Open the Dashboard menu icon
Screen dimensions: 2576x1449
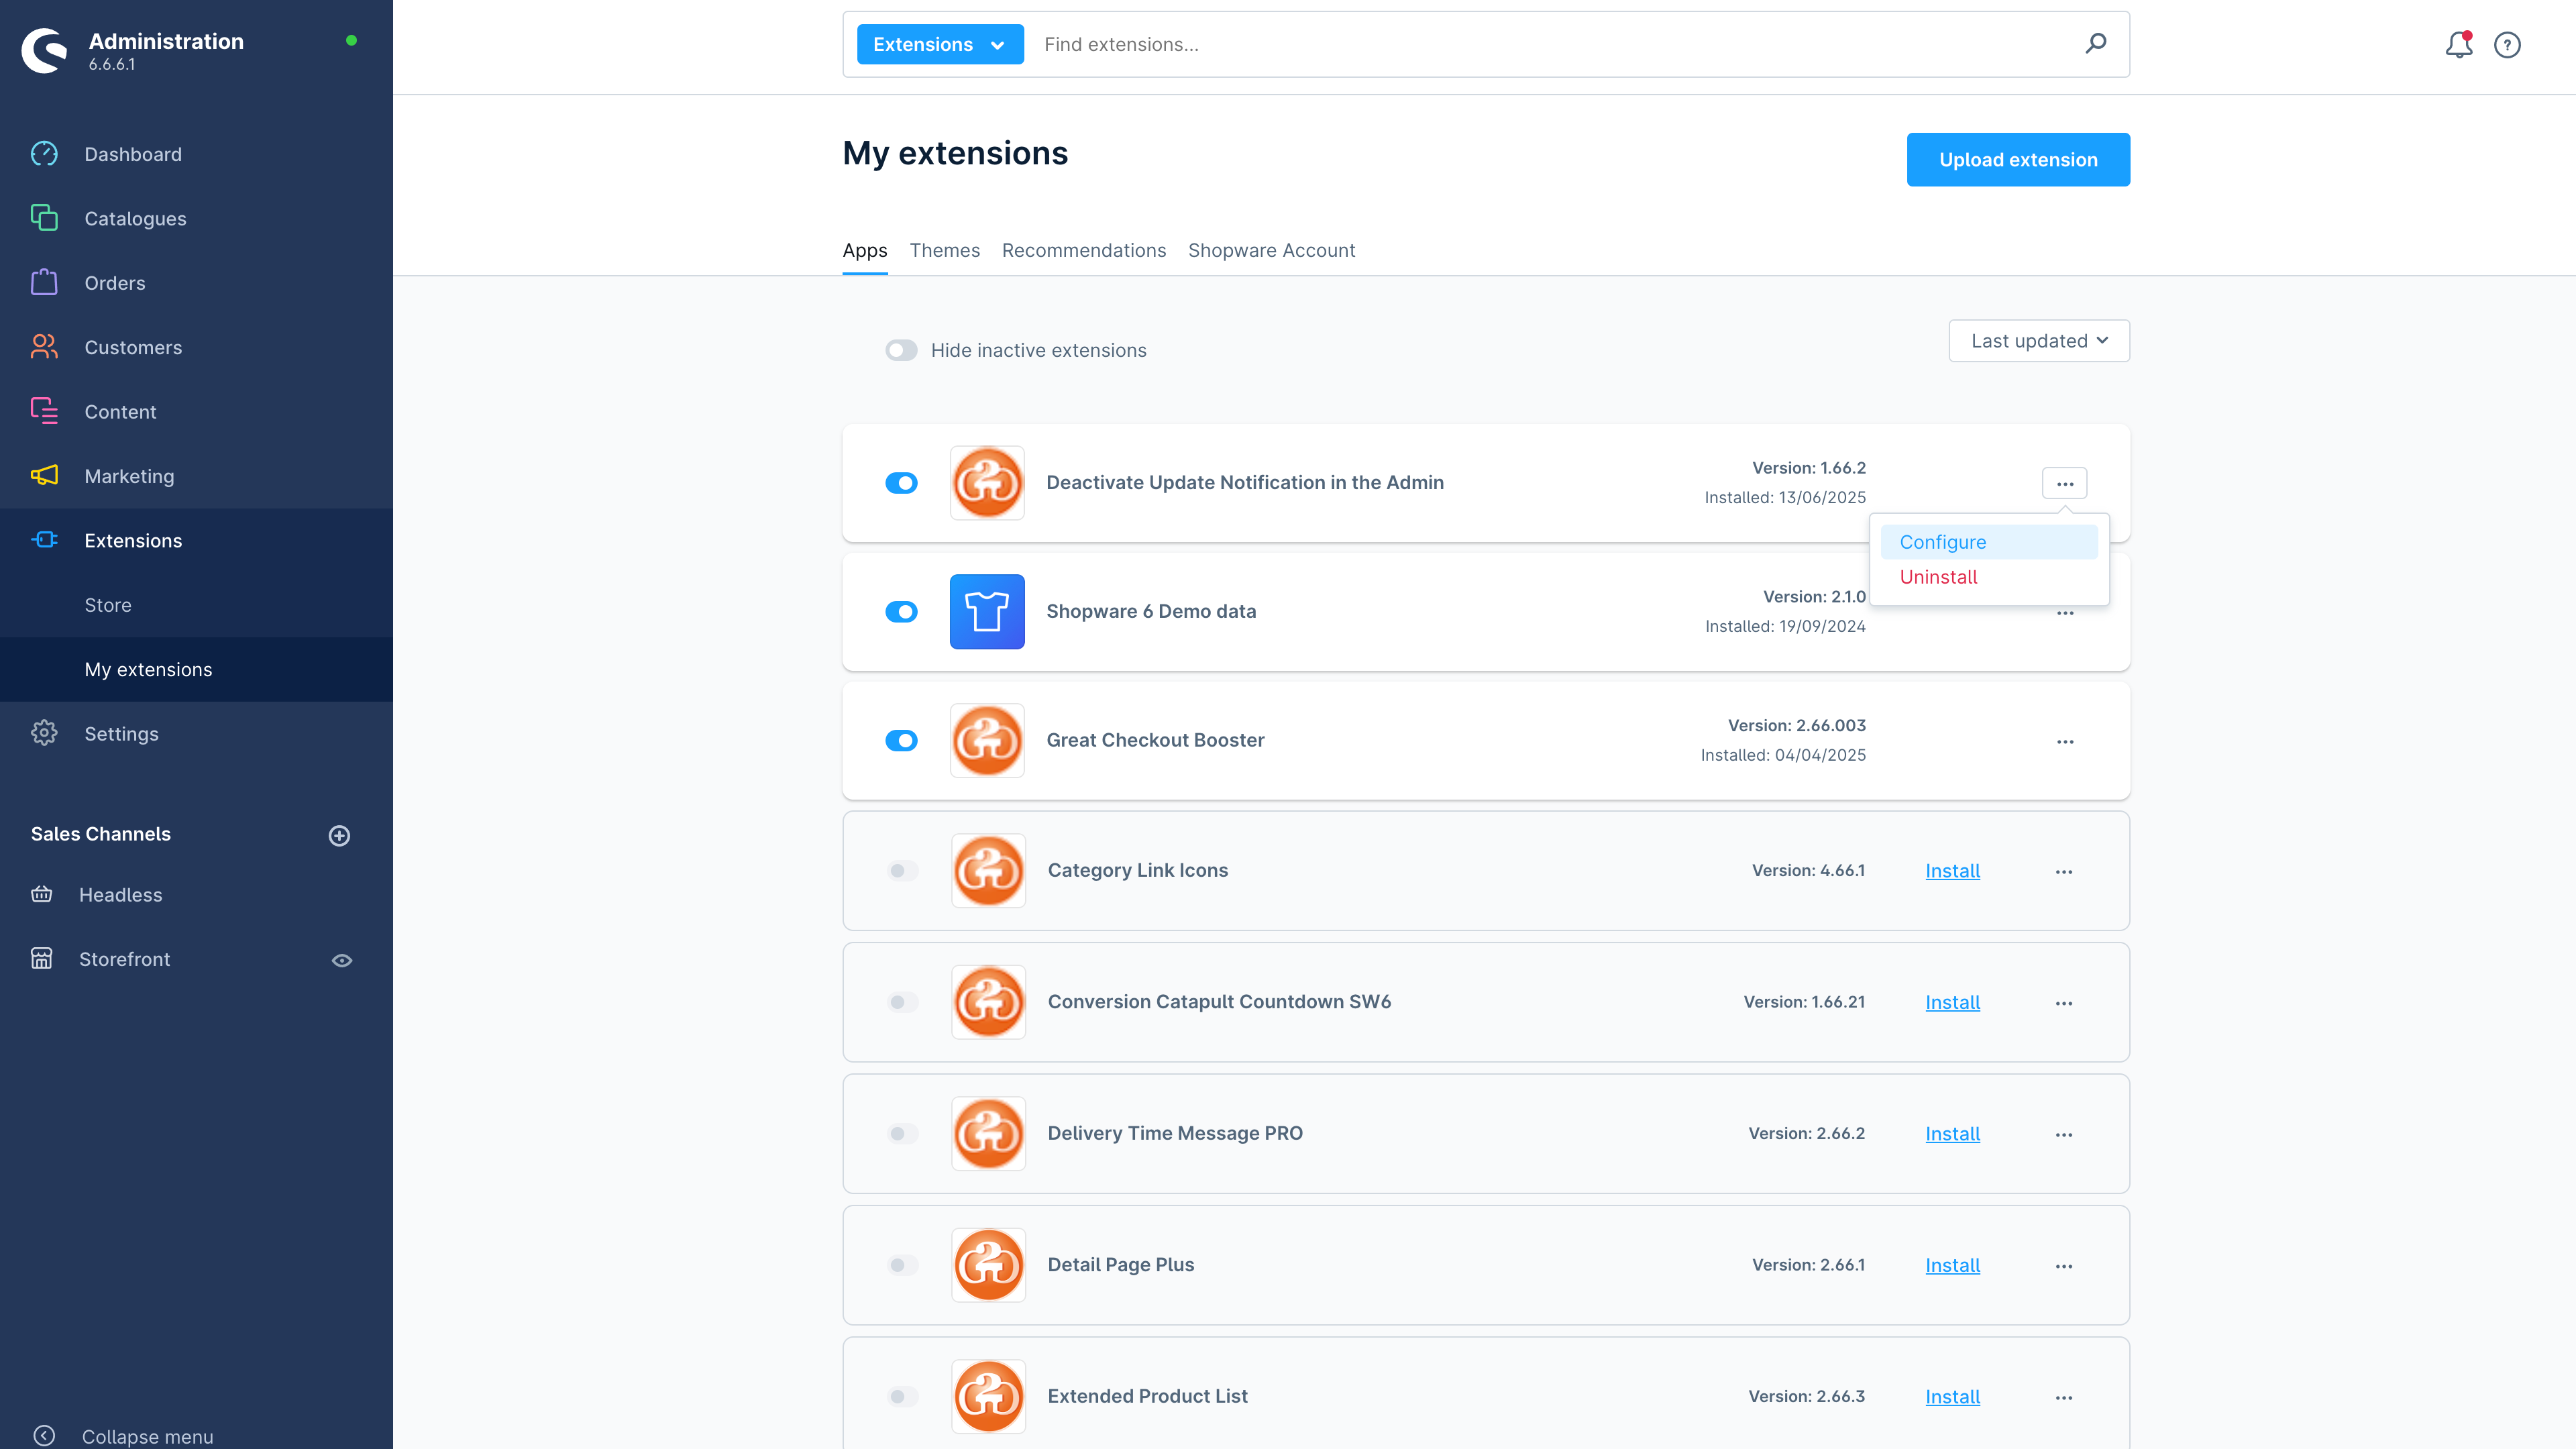coord(44,154)
